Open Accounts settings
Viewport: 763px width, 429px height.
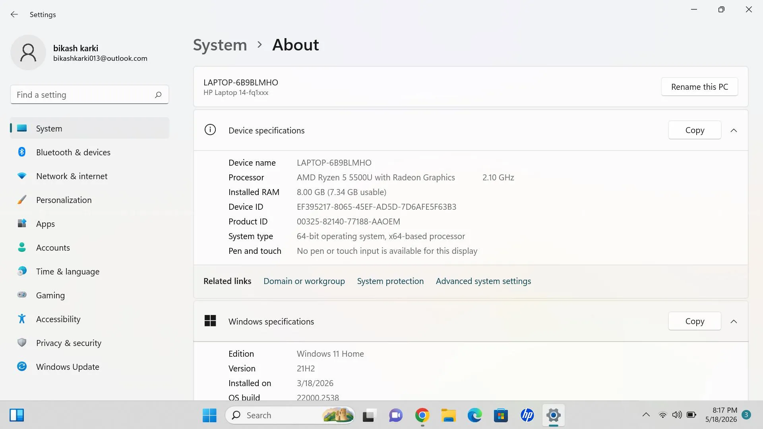coord(89,247)
